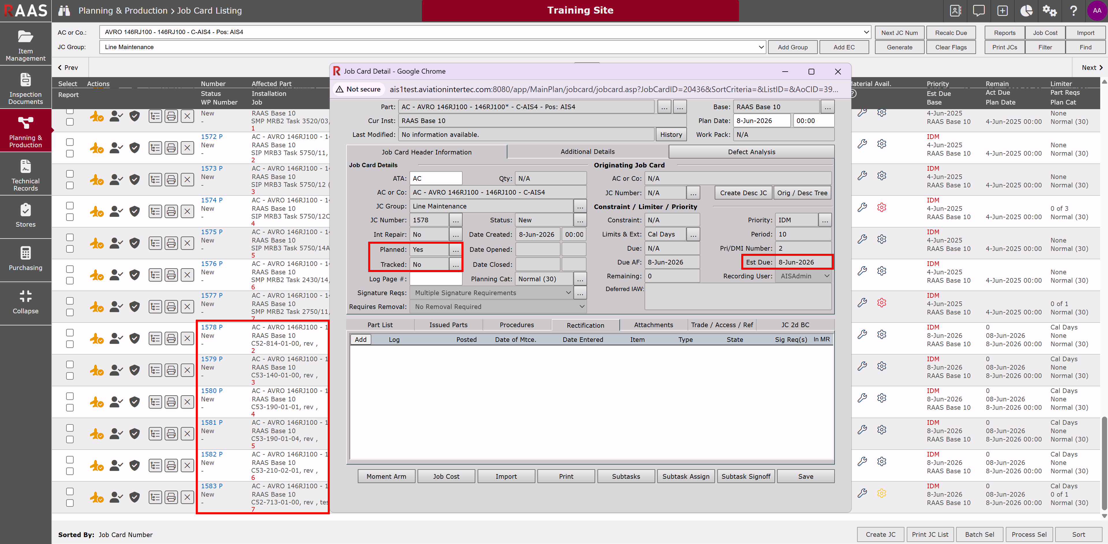
Task: Open the Requires Removal dropdown
Action: tap(498, 307)
